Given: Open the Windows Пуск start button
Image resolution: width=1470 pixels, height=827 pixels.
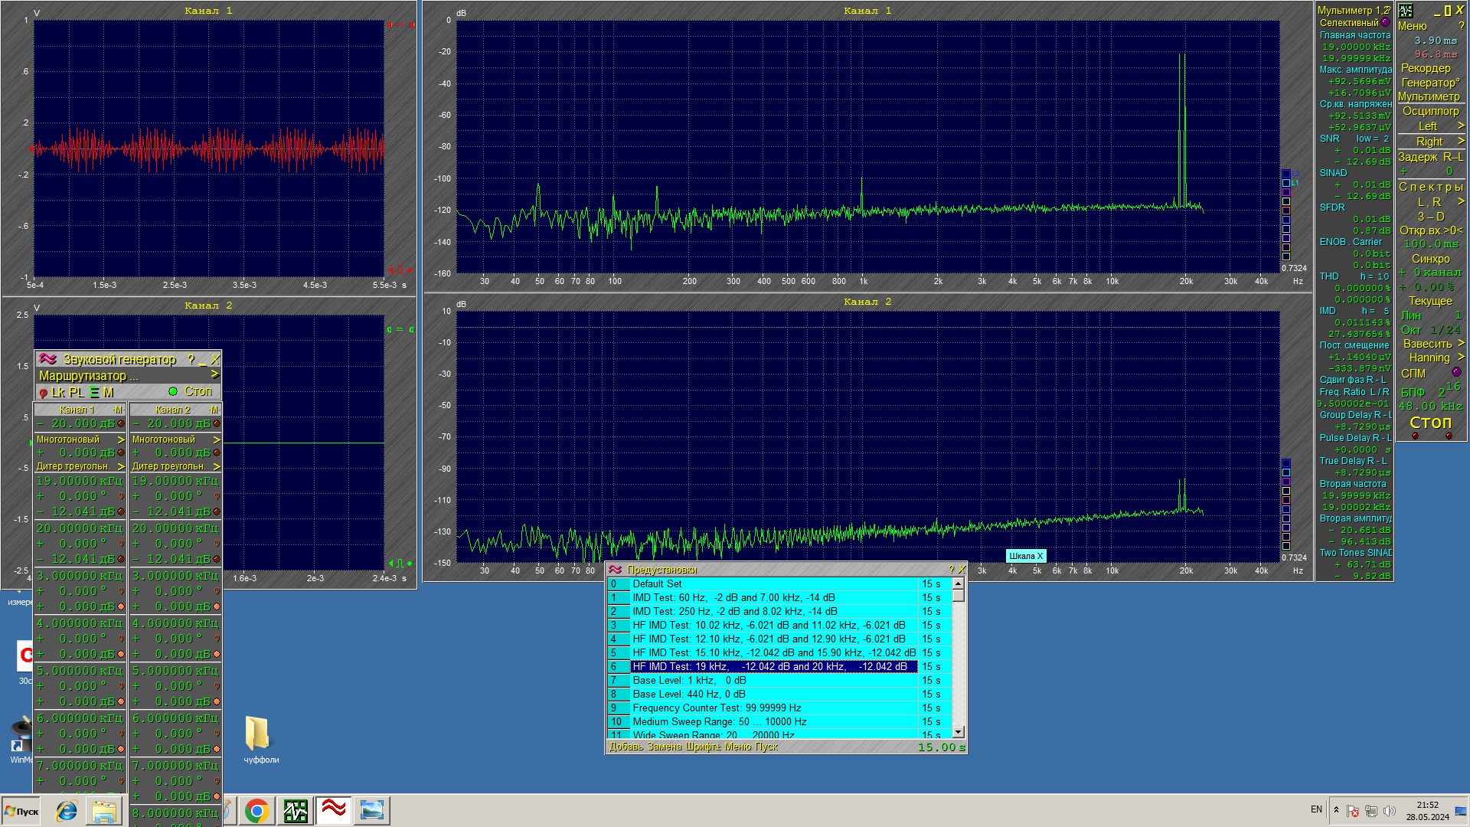Looking at the screenshot, I should click(x=21, y=811).
